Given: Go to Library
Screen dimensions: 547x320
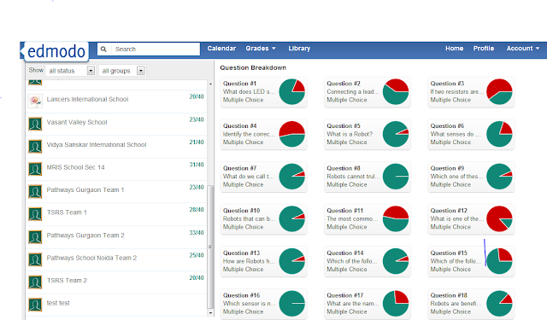Looking at the screenshot, I should click(299, 49).
